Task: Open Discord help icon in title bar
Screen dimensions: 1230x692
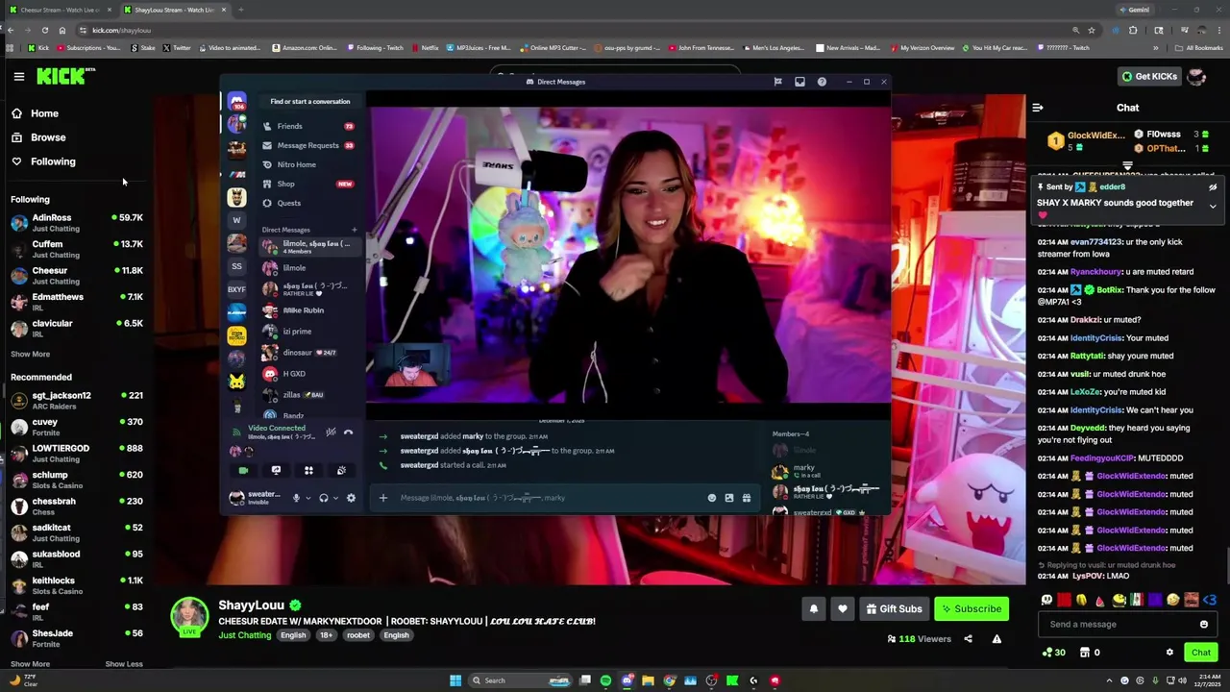Action: (822, 82)
